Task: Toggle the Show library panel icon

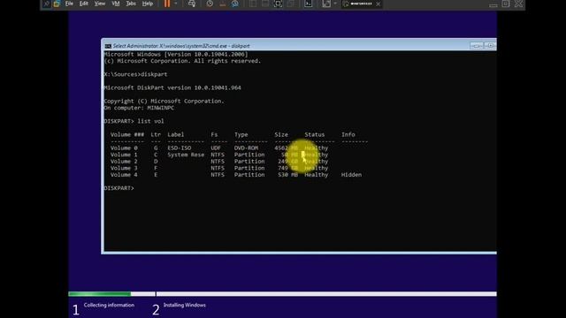Action: 253,4
